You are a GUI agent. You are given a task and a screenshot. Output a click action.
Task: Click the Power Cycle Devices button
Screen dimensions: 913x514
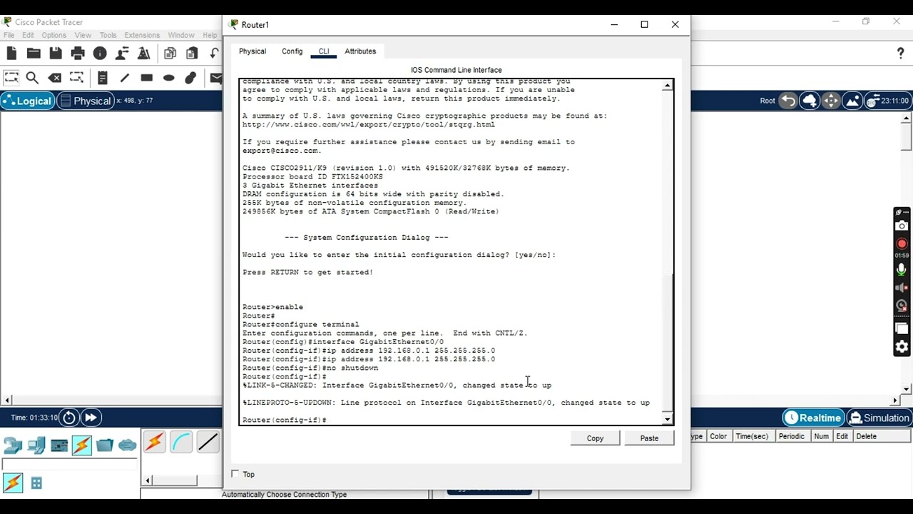point(69,418)
